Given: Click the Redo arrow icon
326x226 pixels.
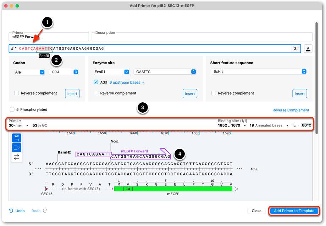Looking at the screenshot, I should tap(45, 211).
